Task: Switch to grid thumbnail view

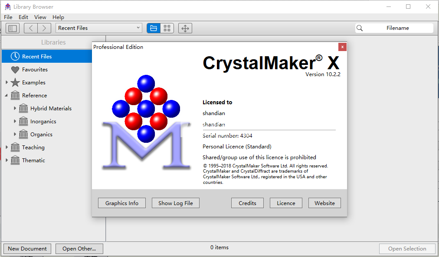Action: (x=167, y=28)
